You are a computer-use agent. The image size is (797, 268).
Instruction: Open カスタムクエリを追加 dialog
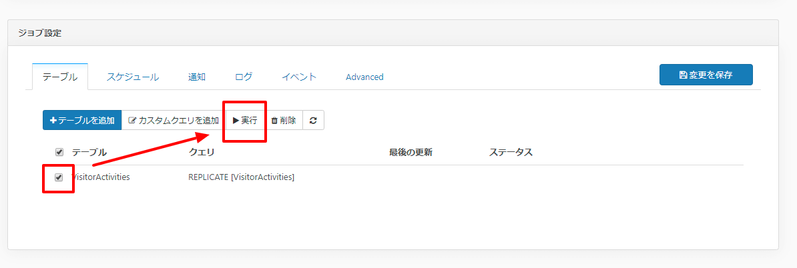pyautogui.click(x=174, y=120)
